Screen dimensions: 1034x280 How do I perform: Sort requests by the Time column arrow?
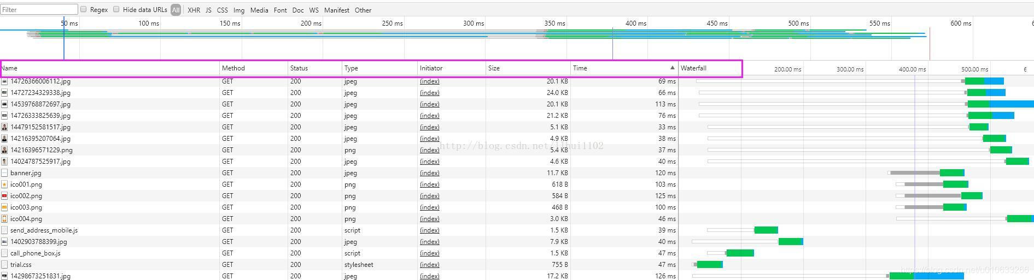pyautogui.click(x=672, y=68)
